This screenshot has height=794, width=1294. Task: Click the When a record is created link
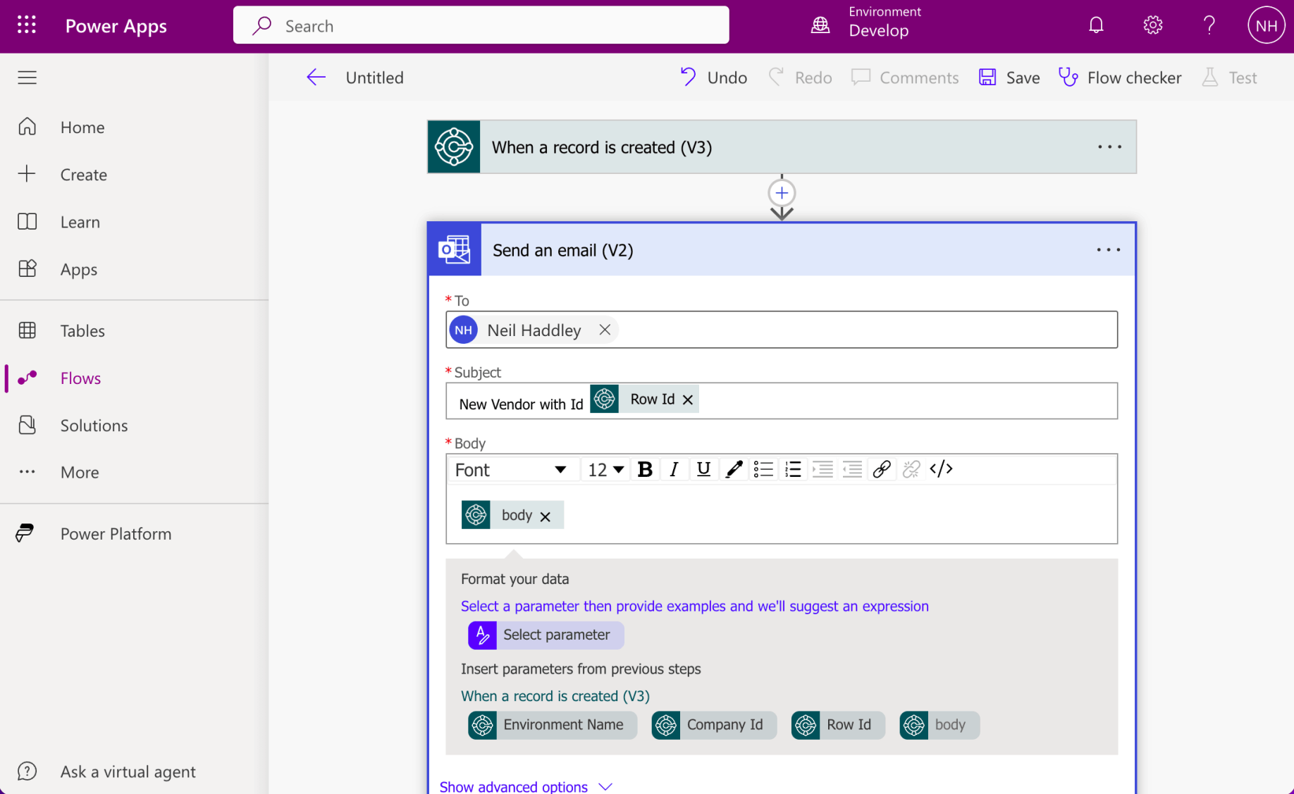point(555,696)
